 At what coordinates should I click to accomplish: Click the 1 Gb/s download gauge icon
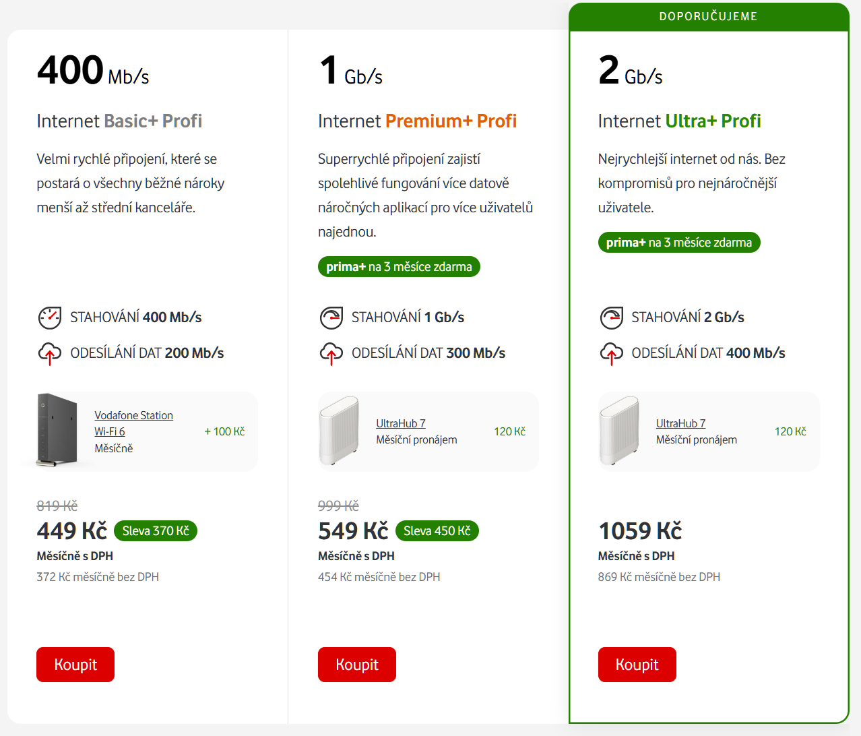coord(331,317)
